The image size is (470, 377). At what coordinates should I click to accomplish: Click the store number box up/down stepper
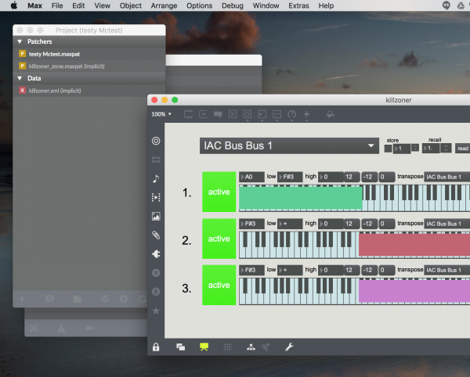point(415,148)
